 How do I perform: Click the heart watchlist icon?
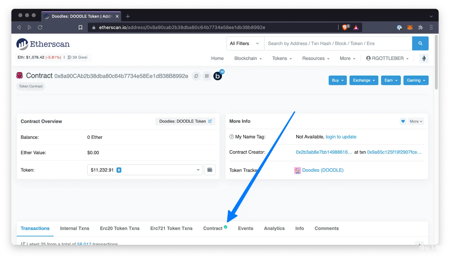coord(403,121)
